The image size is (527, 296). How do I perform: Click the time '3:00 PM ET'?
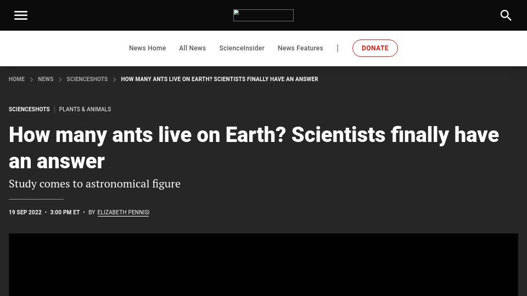pos(65,213)
